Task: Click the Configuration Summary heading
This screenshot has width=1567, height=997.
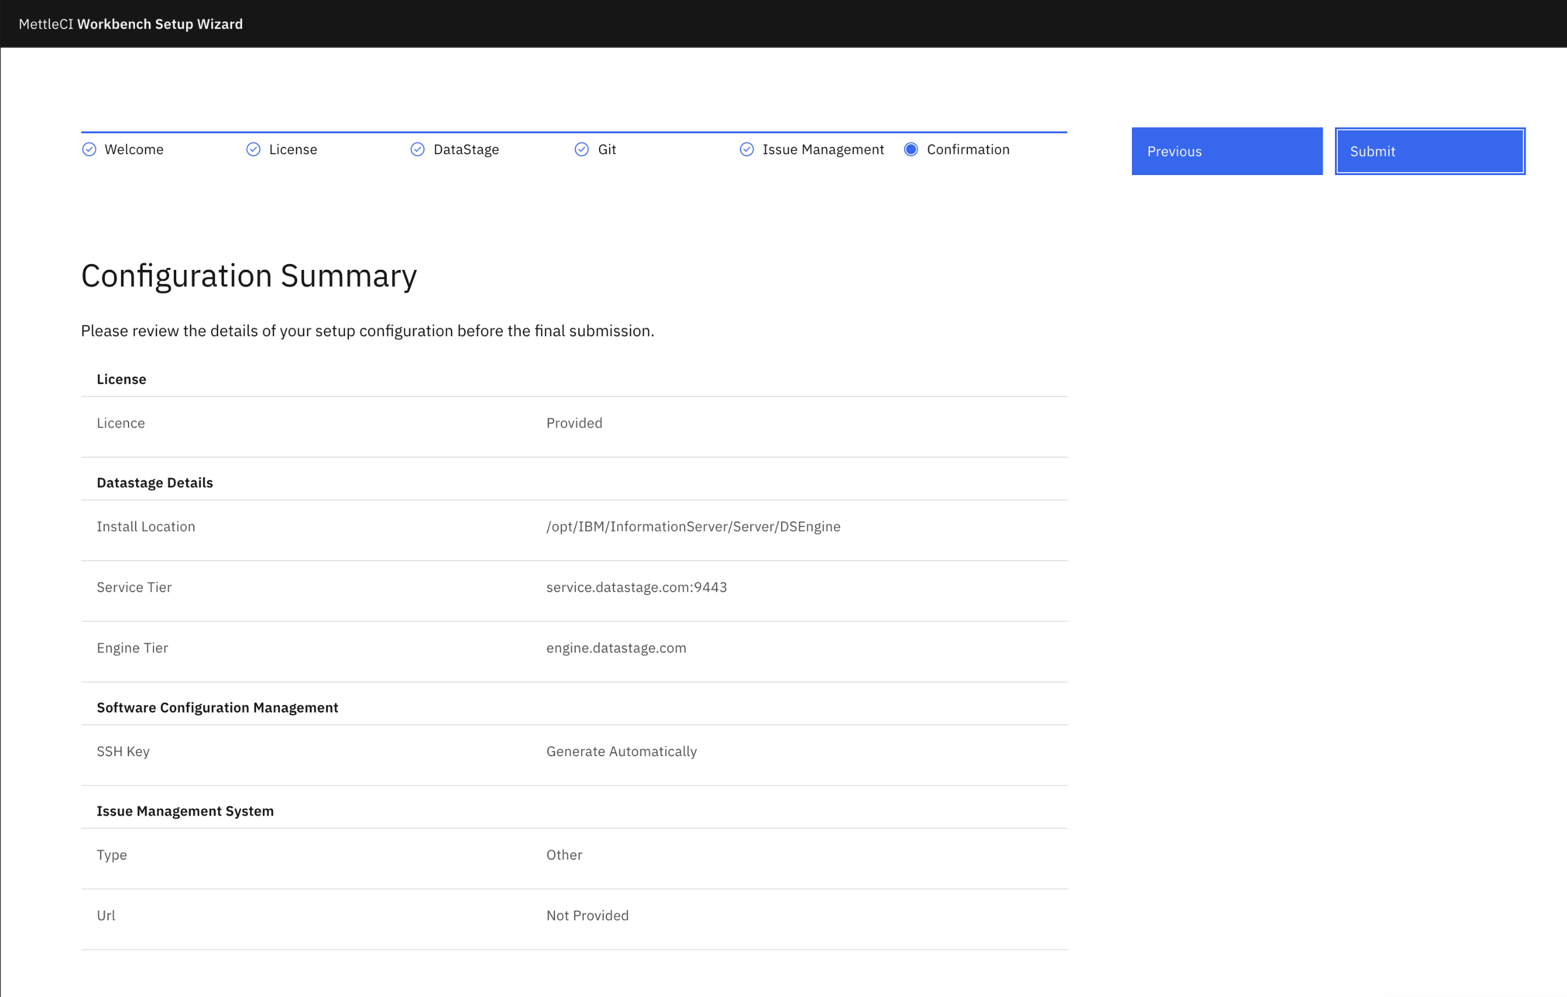Action: click(248, 276)
